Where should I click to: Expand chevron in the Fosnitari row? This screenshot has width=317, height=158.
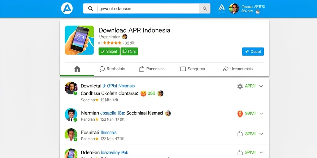(261, 134)
